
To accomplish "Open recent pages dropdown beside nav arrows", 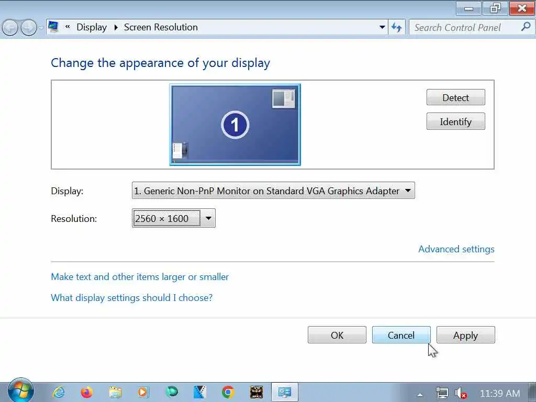I will click(41, 27).
